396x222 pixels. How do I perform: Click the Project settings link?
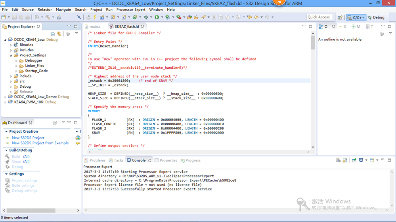(x=25, y=180)
